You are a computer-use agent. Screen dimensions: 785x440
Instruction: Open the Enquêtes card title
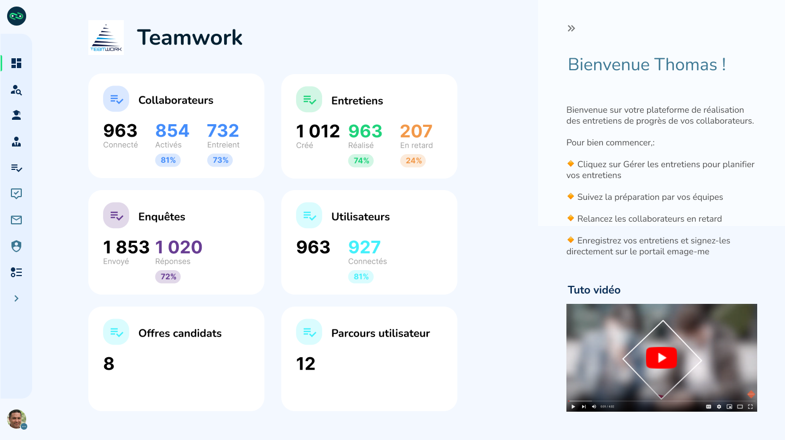(x=162, y=217)
